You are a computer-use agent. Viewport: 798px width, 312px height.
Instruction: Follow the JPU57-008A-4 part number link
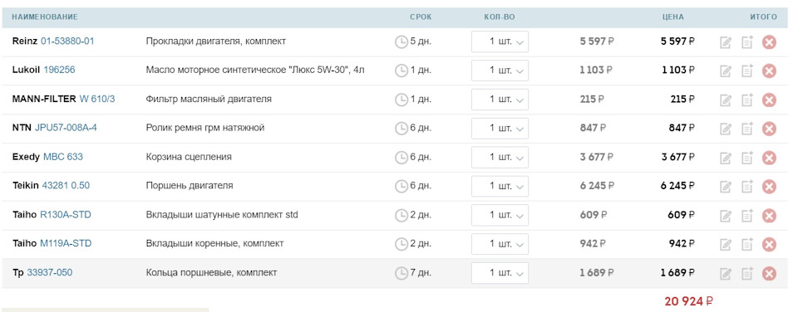click(x=66, y=128)
